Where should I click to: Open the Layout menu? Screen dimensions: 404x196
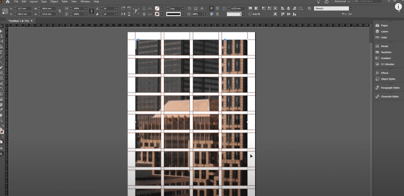33,1
